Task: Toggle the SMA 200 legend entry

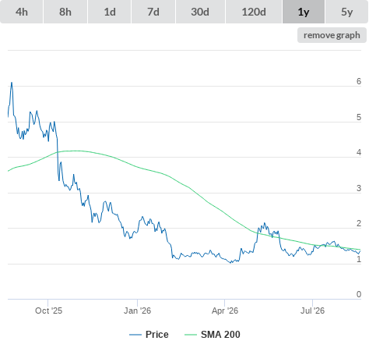Action: (220, 335)
